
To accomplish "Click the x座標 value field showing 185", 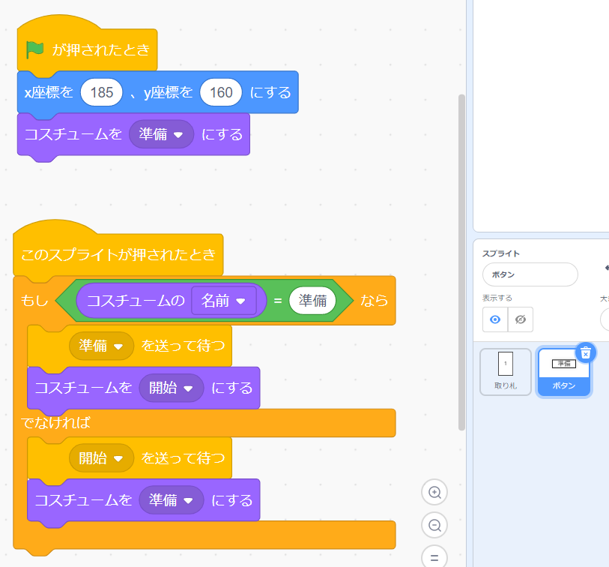I will [x=101, y=93].
